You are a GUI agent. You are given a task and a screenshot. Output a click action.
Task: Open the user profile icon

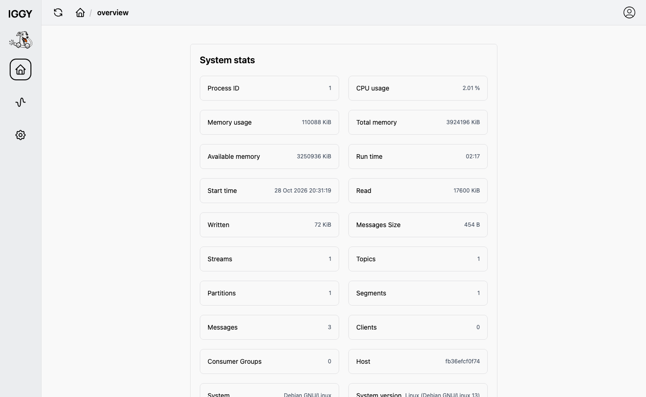(x=629, y=12)
